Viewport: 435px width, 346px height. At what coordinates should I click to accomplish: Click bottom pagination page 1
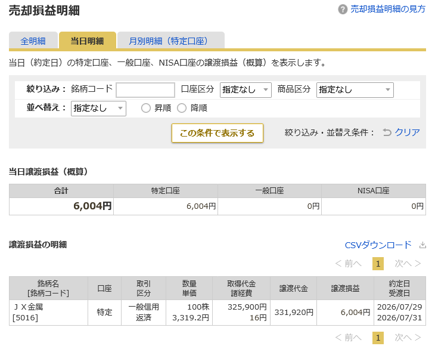pos(378,338)
